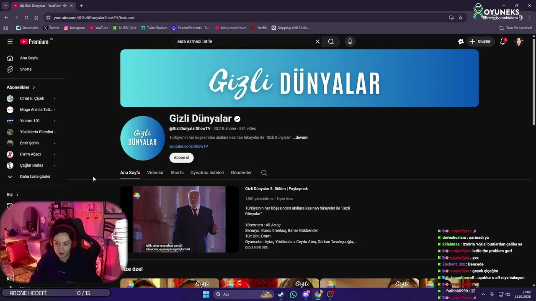The height and width of the screenshot is (301, 536).
Task: Show hidden system tray icons
Action: pos(483,294)
